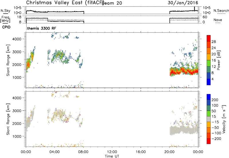Click the 'themis 3300 RF' text
Viewport: 229px width, 158px height.
[x=42, y=28]
